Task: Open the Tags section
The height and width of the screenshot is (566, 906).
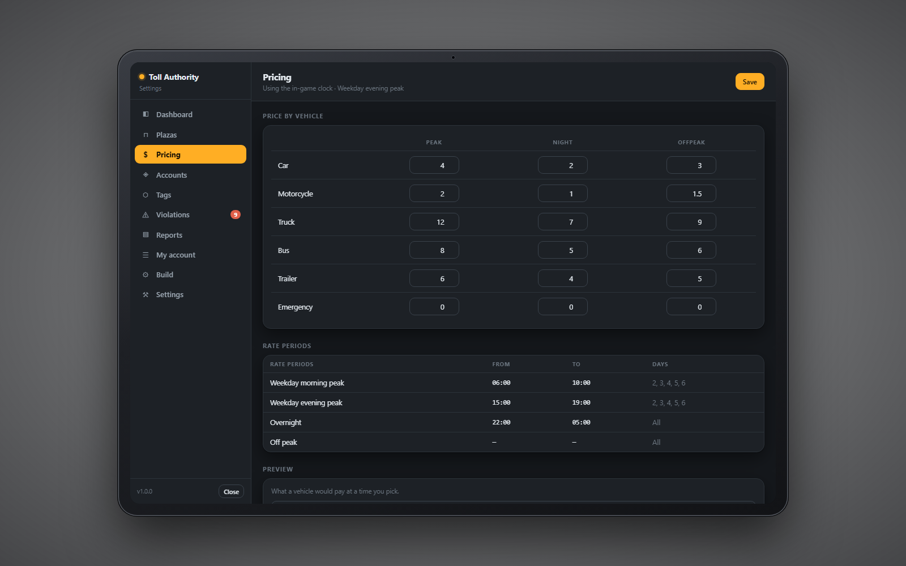Action: click(x=190, y=195)
